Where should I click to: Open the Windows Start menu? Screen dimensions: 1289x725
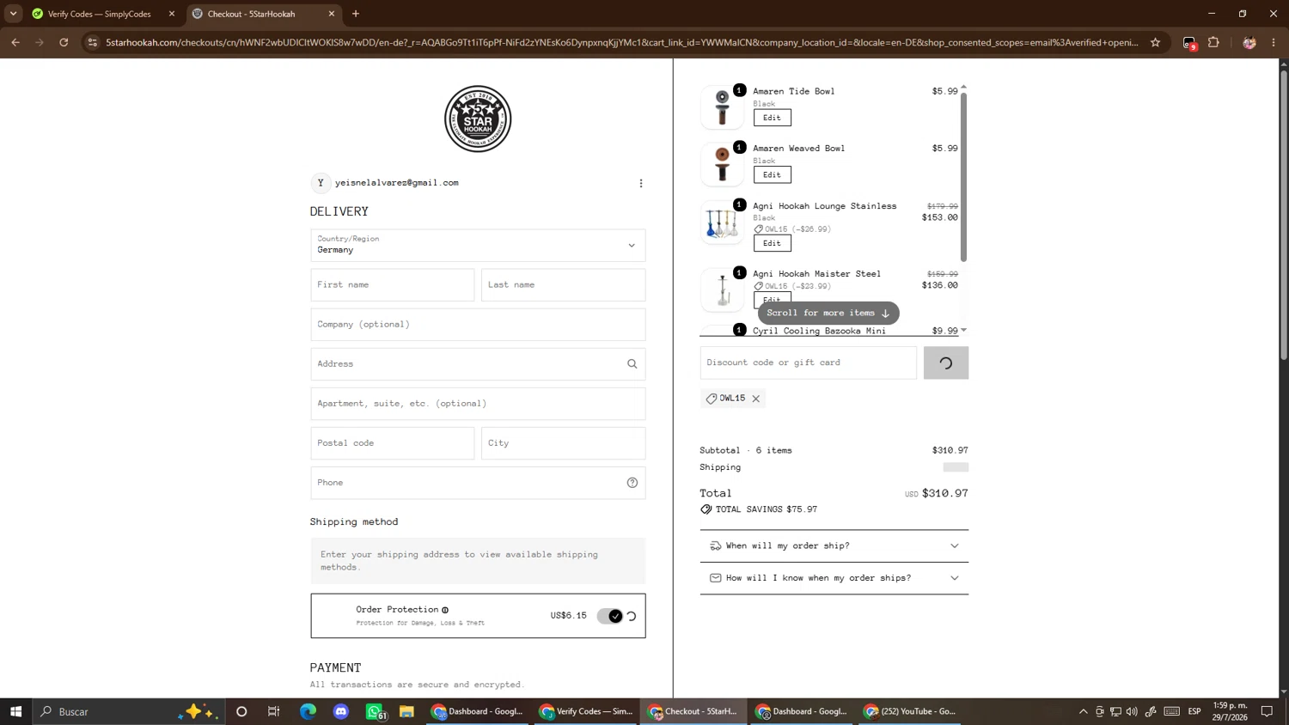pyautogui.click(x=15, y=711)
